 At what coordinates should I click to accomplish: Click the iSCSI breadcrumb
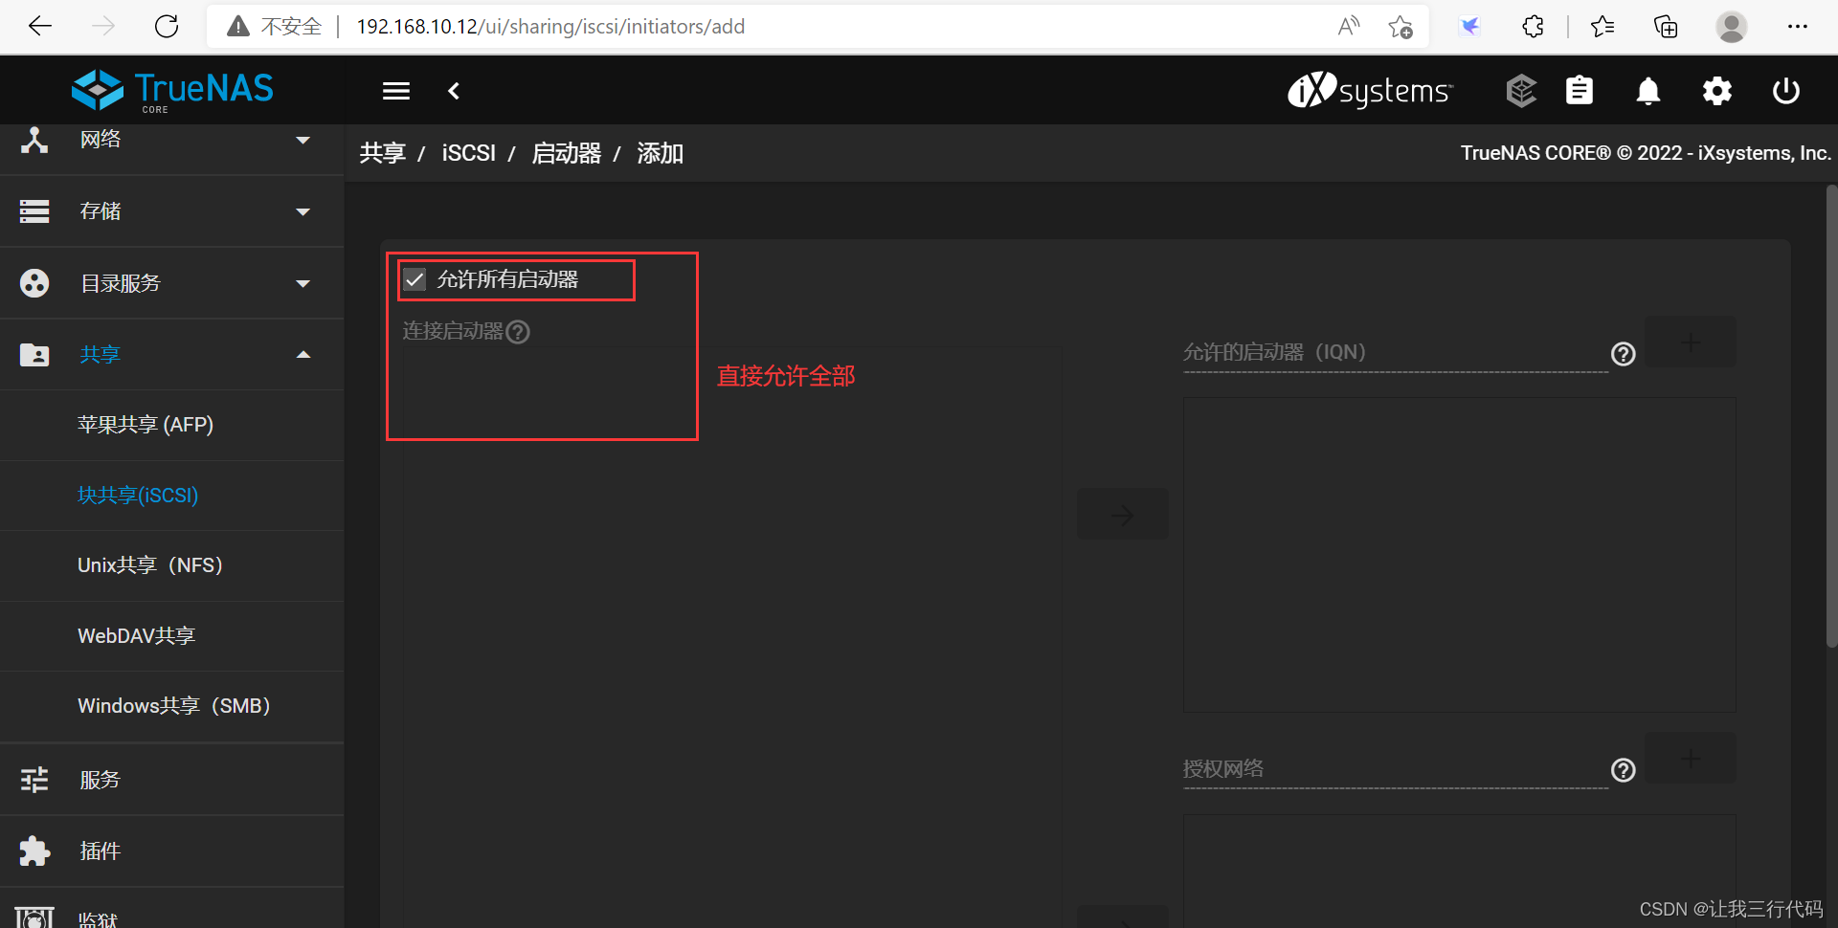468,153
